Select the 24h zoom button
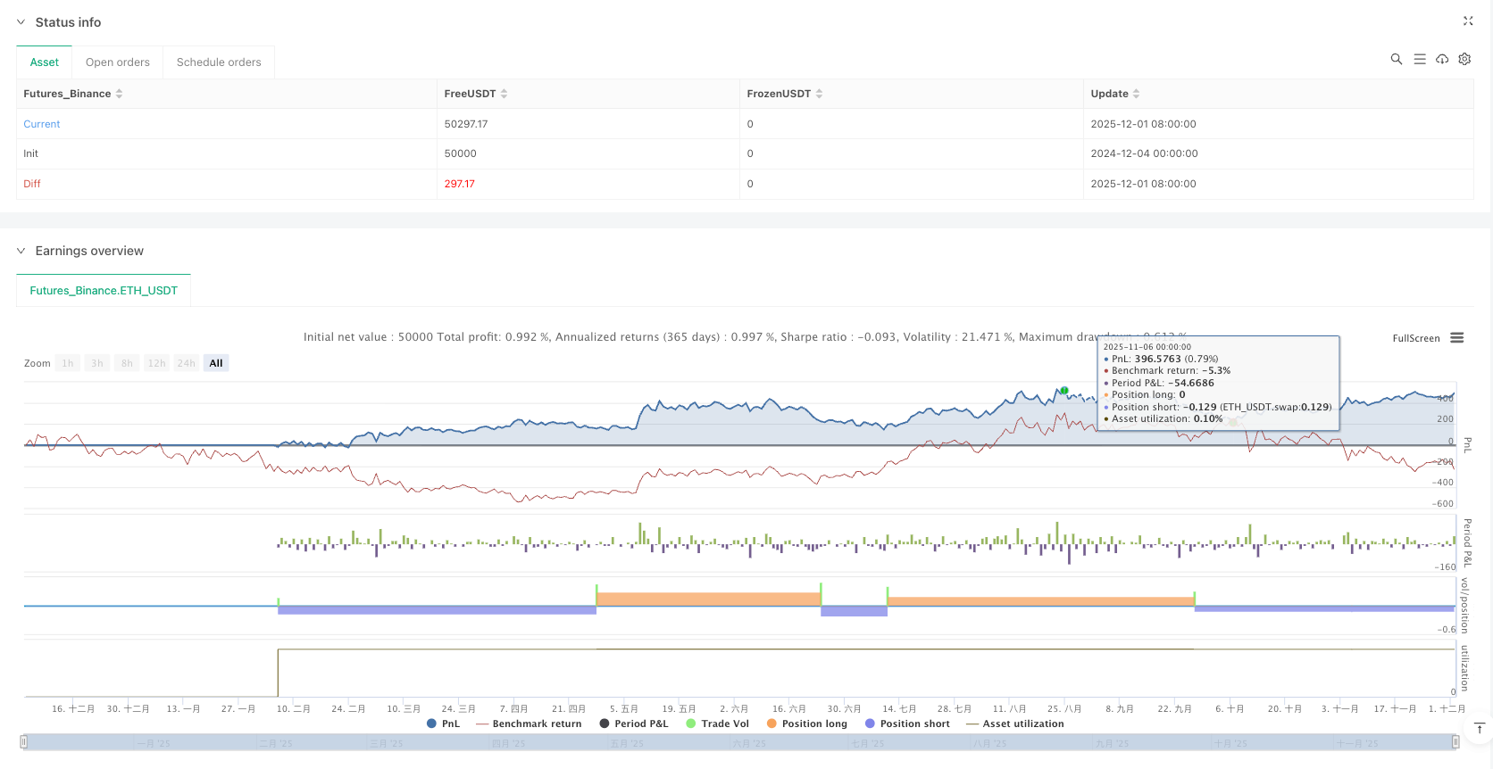This screenshot has width=1493, height=769. point(186,363)
